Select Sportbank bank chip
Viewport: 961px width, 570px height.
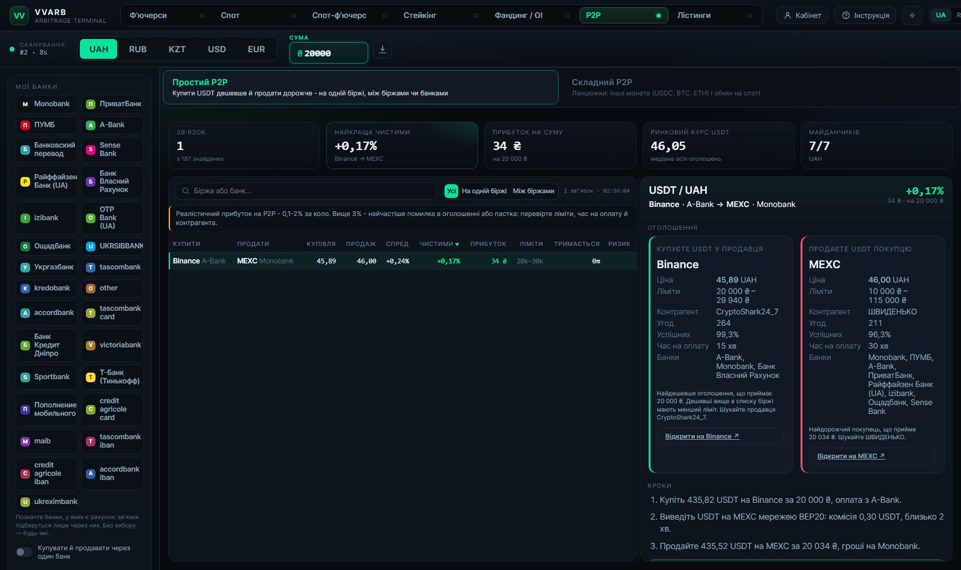coord(47,377)
